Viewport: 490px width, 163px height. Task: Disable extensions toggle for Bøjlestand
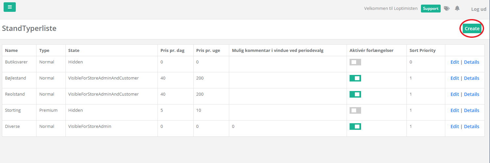pos(355,78)
